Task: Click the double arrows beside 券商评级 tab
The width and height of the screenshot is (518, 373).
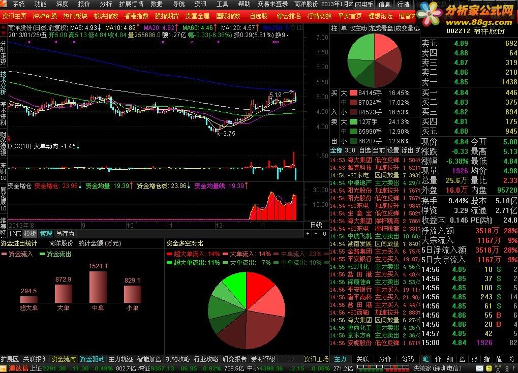Action: pos(291,359)
